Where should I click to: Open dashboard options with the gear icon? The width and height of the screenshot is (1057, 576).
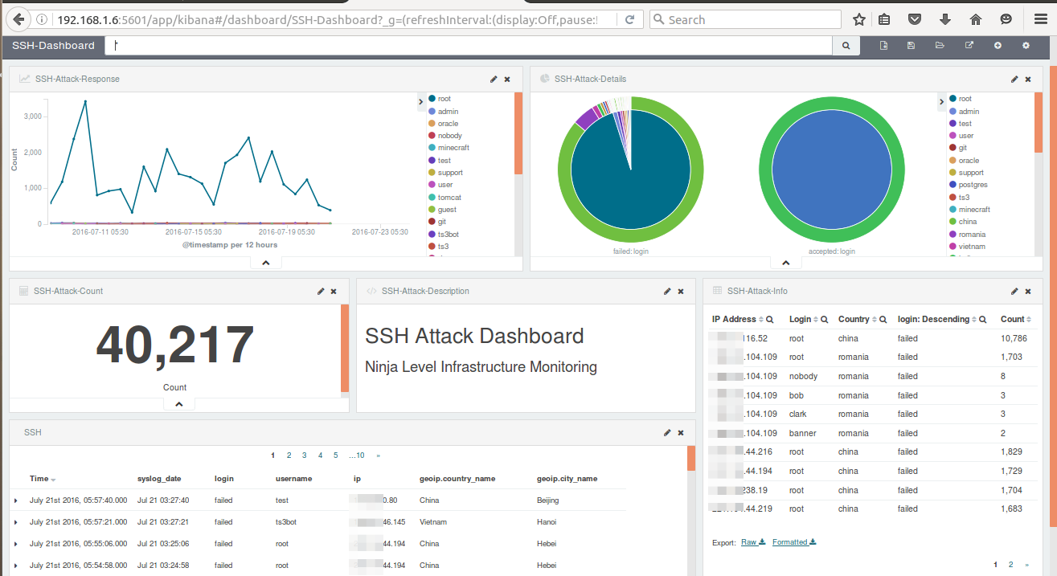tap(1026, 45)
